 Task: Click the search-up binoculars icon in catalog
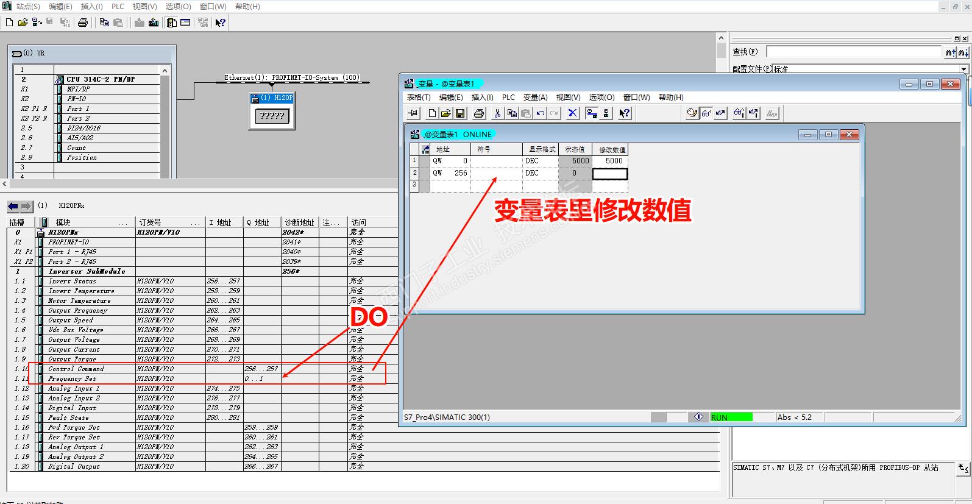(951, 52)
